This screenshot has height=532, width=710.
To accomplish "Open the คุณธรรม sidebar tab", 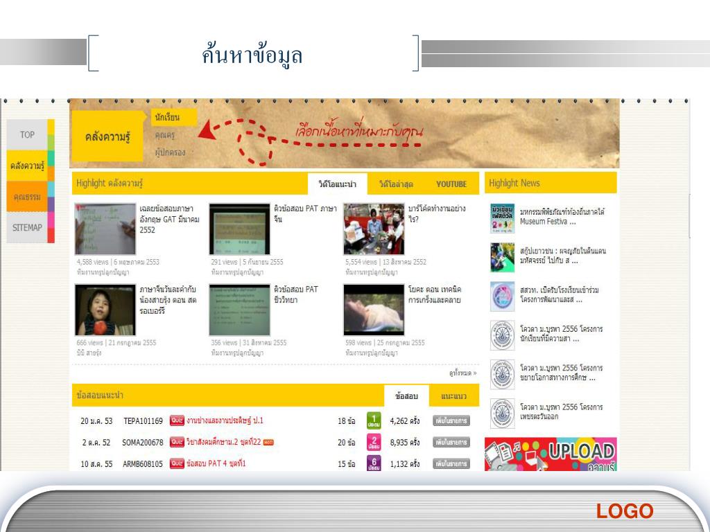I will coord(27,197).
